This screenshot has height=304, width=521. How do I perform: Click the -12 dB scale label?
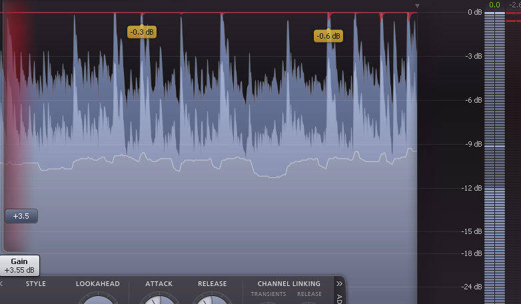click(472, 188)
